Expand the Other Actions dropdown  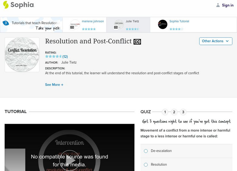point(216,41)
